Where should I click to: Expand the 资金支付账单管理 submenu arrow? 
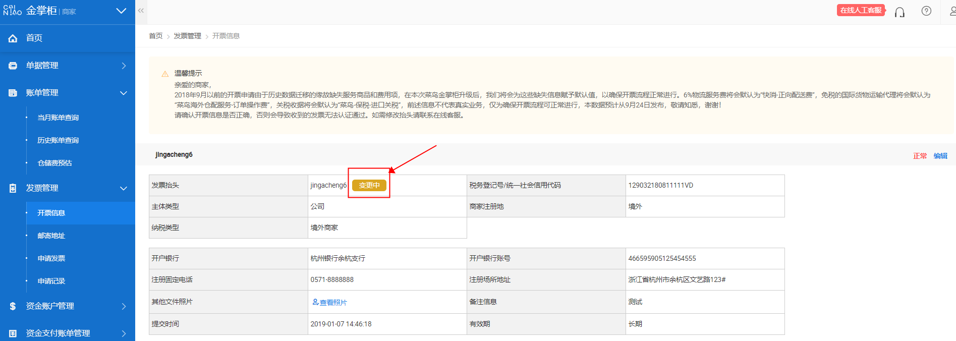[124, 333]
